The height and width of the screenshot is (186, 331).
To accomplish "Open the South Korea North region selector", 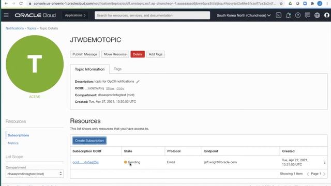I will pyautogui.click(x=244, y=15).
